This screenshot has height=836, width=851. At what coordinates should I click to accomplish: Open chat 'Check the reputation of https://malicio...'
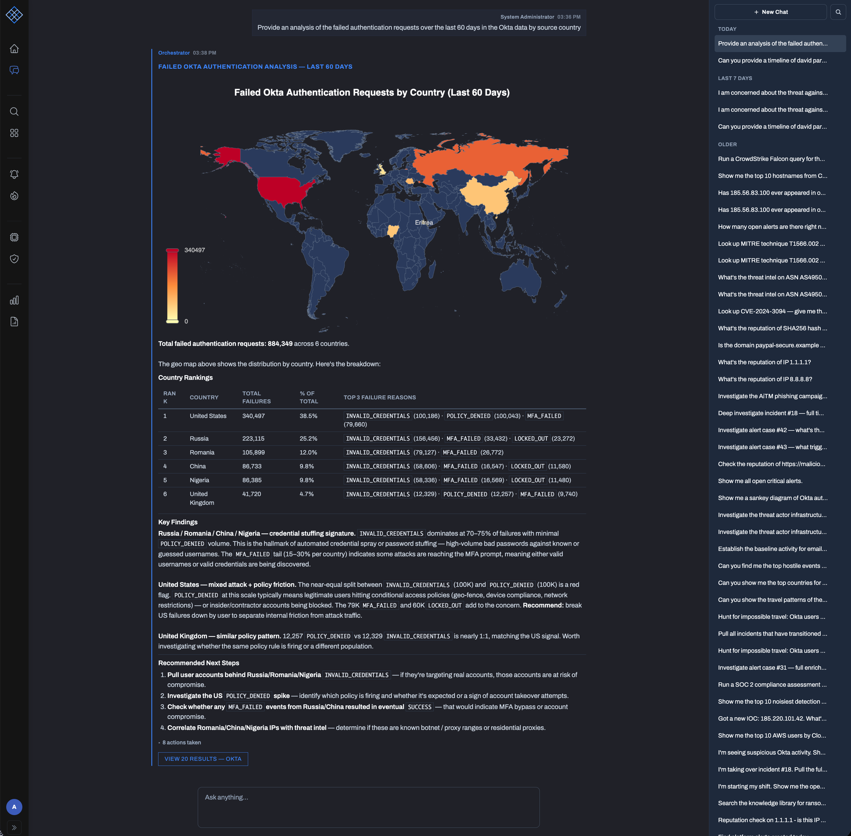(x=780, y=465)
